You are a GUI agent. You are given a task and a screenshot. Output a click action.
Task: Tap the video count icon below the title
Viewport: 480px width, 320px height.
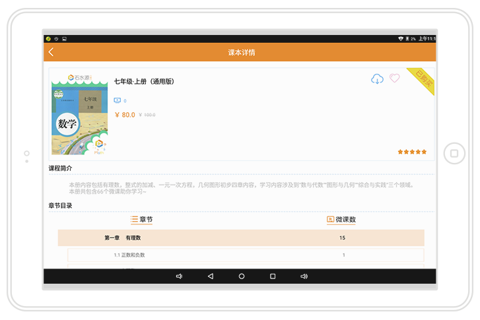[x=118, y=100]
